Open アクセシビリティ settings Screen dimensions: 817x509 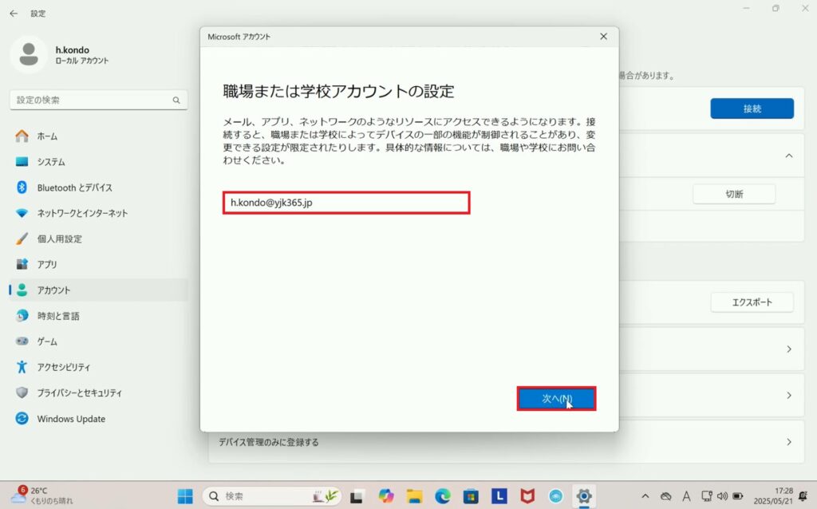click(64, 367)
